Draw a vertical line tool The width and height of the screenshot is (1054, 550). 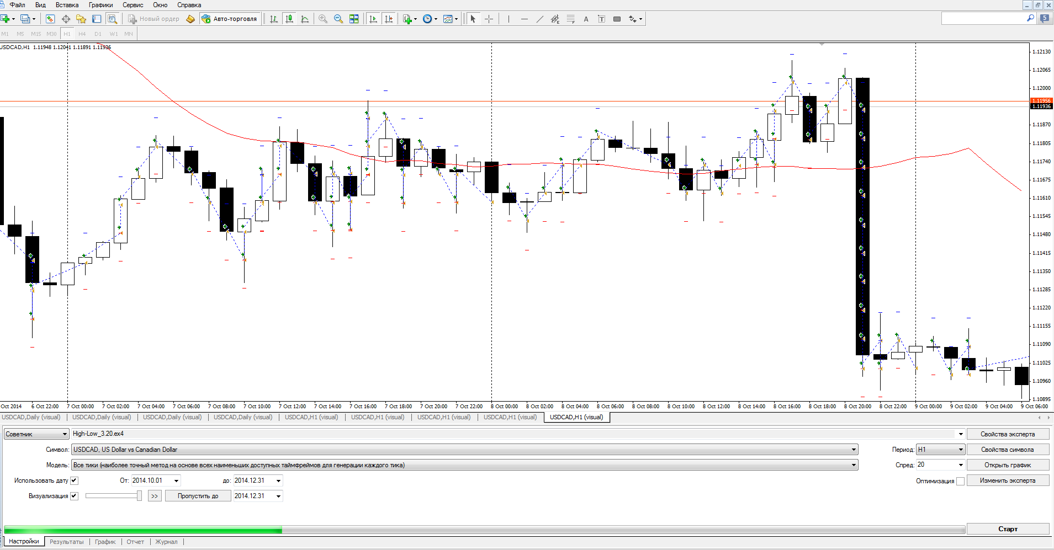pos(509,19)
